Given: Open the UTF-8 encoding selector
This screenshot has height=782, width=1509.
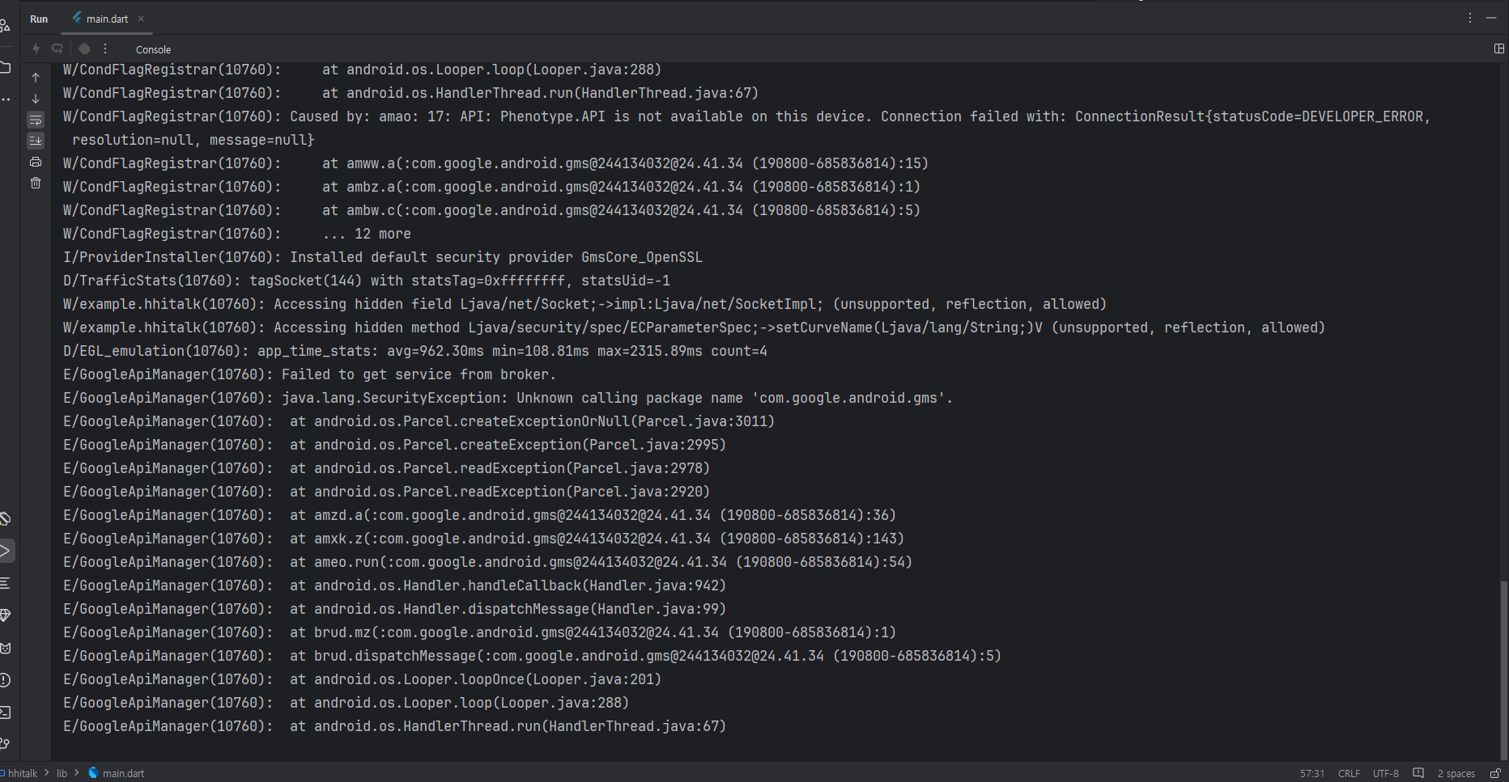Looking at the screenshot, I should point(1385,773).
